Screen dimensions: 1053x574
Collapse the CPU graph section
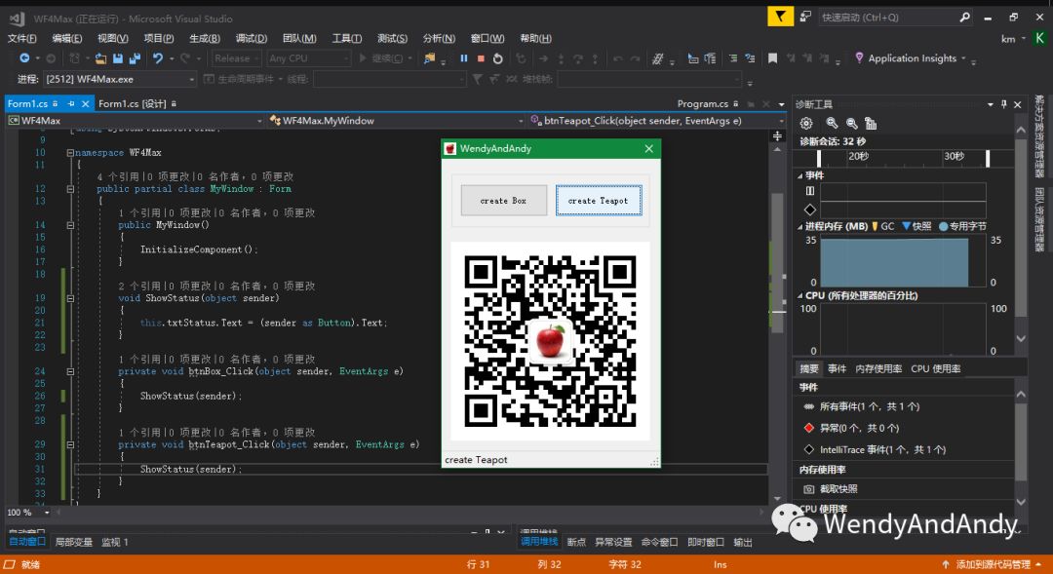tap(799, 295)
